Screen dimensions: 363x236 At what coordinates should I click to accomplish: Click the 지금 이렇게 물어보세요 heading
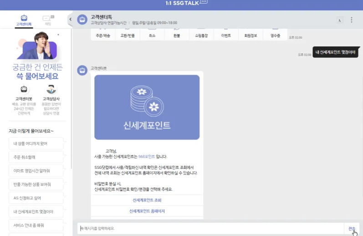tap(31, 131)
